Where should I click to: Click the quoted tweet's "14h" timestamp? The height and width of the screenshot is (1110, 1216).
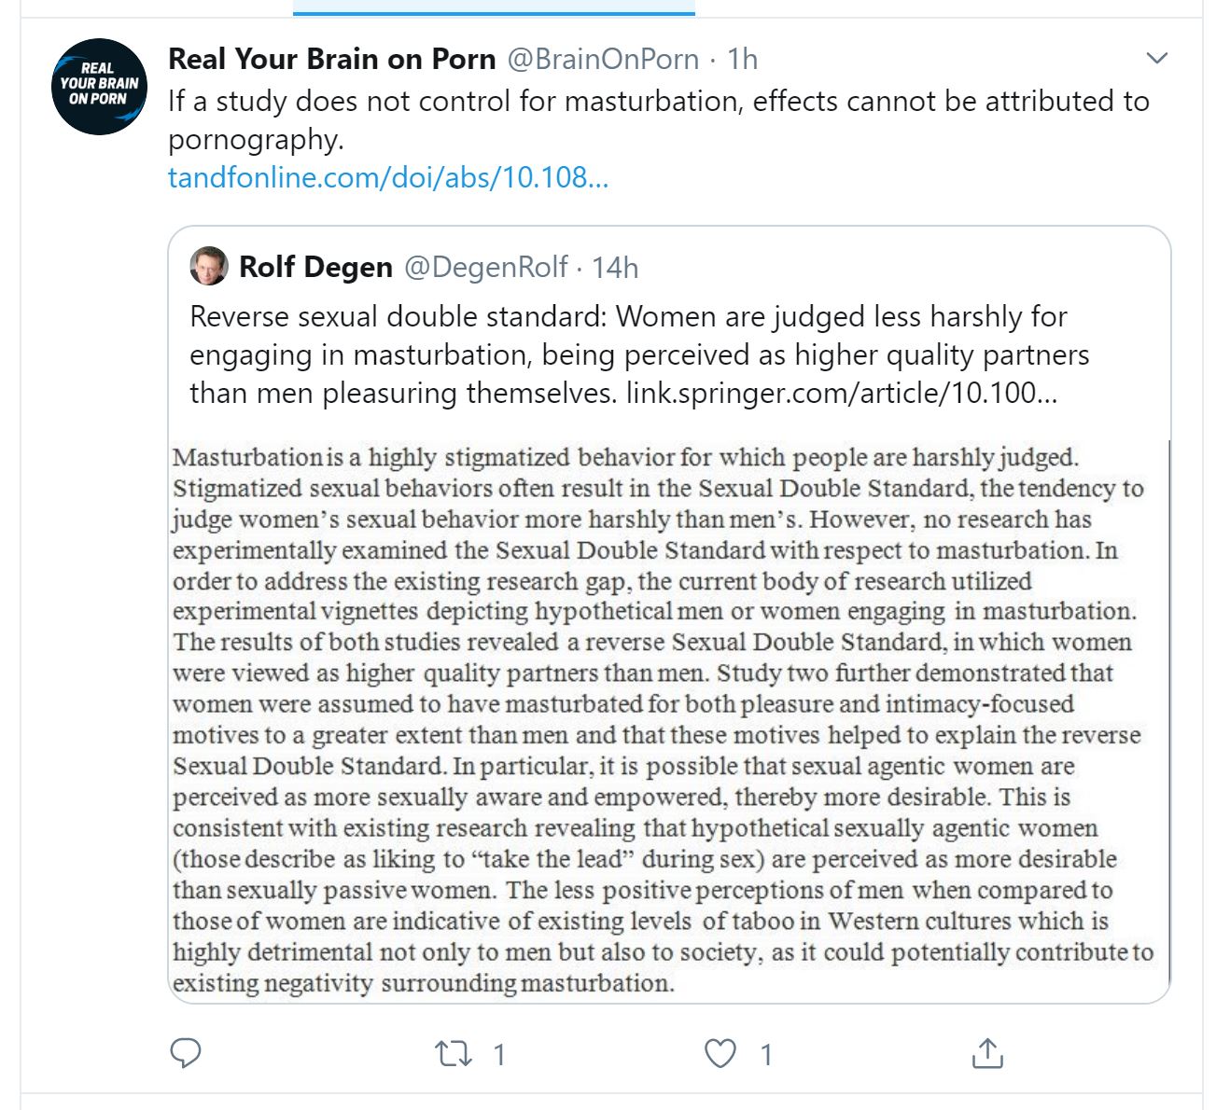click(x=615, y=268)
